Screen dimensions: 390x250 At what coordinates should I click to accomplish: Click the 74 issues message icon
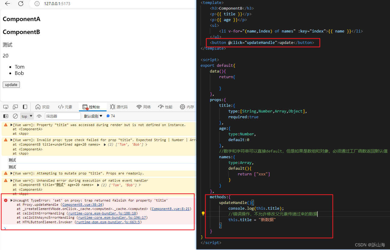tap(108, 116)
